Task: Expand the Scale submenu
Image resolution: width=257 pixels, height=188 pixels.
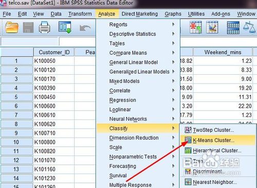Action: pos(138,147)
